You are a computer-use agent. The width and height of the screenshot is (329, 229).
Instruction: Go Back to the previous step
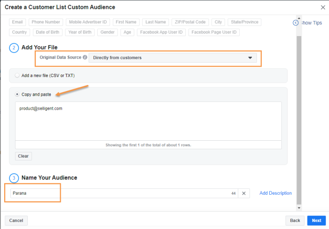[x=295, y=220]
